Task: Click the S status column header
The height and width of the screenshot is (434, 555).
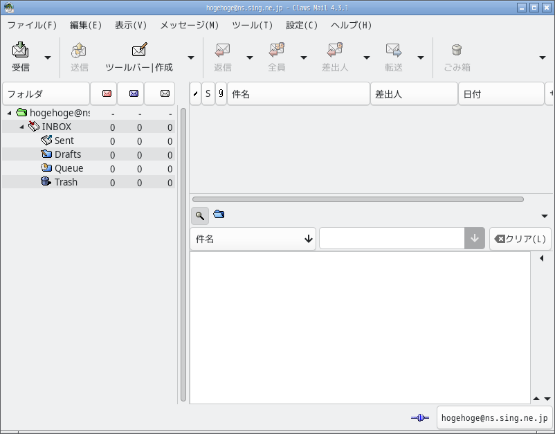Action: click(x=208, y=94)
